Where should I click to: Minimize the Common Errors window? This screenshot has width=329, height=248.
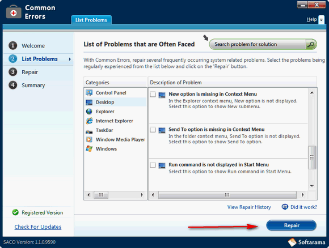303,5
